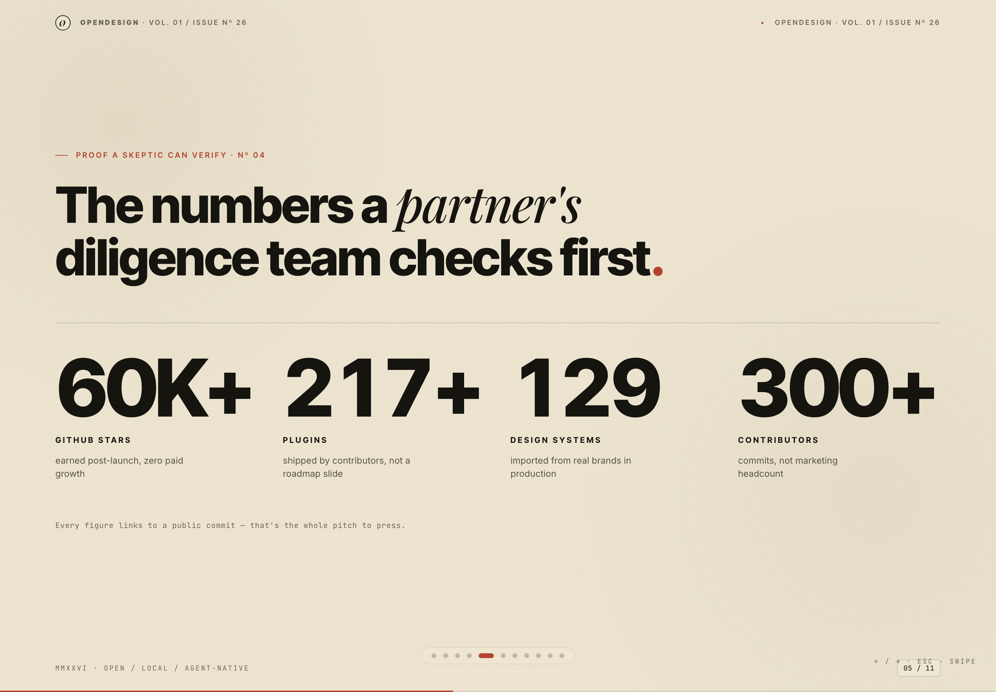Click the 60K+ GitHub stars figure

tap(154, 387)
